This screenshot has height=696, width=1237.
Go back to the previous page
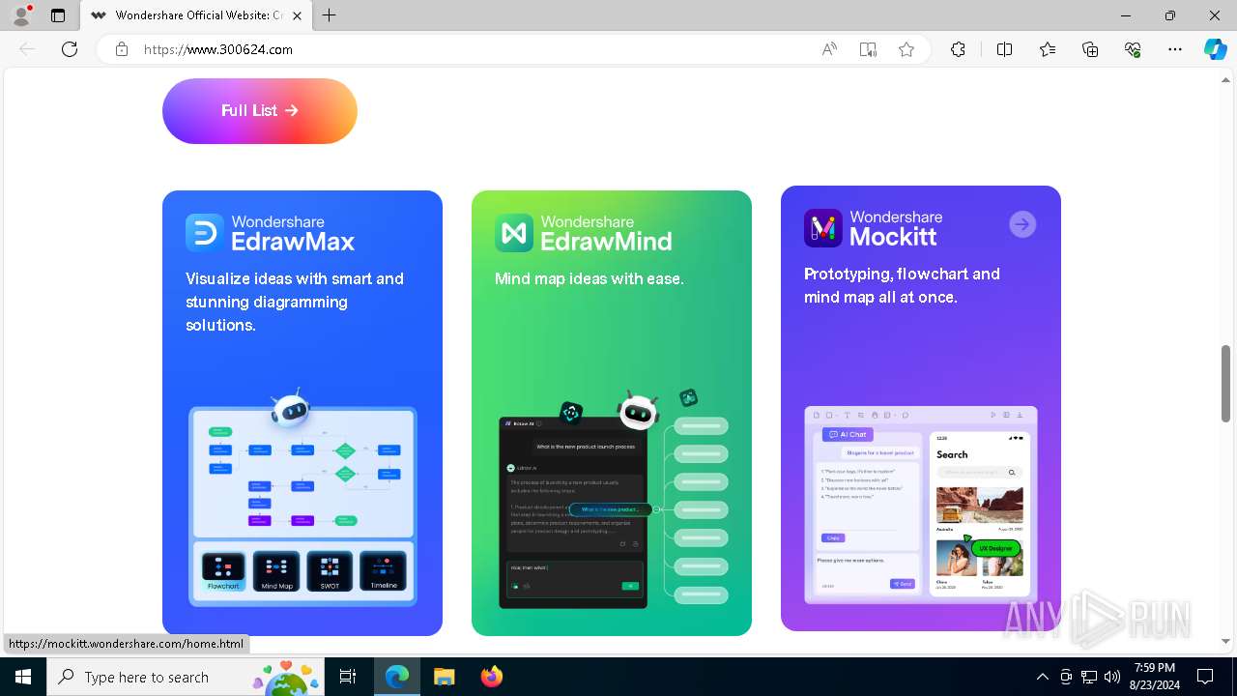(27, 49)
